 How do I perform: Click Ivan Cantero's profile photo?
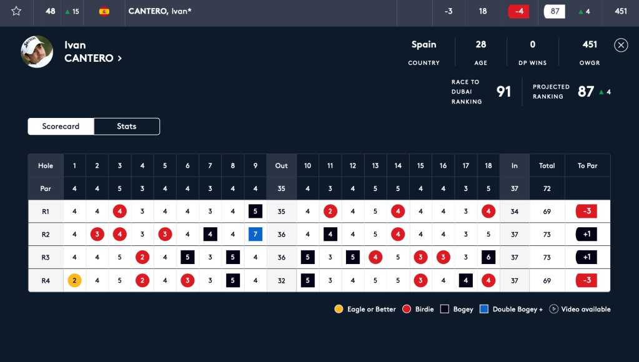(37, 51)
